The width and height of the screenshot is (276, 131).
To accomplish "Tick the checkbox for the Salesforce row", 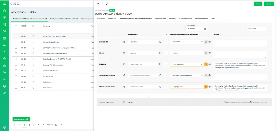I will tap(16, 82).
